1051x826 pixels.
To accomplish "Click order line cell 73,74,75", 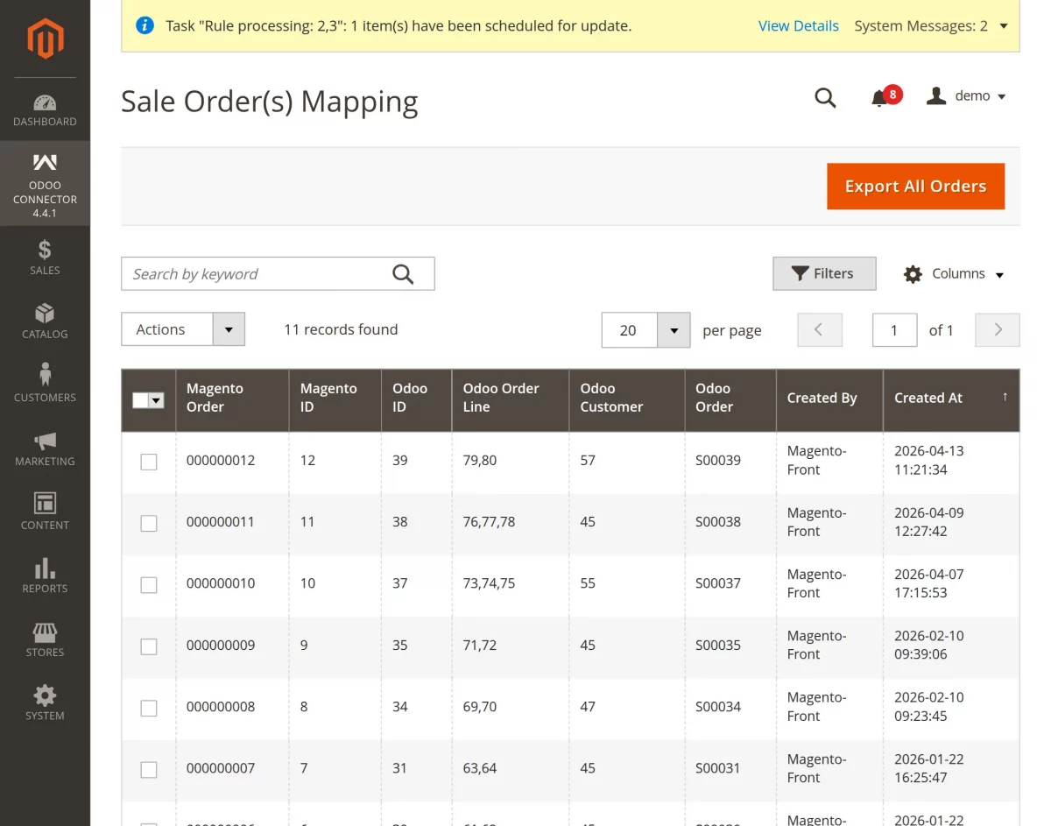I will pos(489,582).
